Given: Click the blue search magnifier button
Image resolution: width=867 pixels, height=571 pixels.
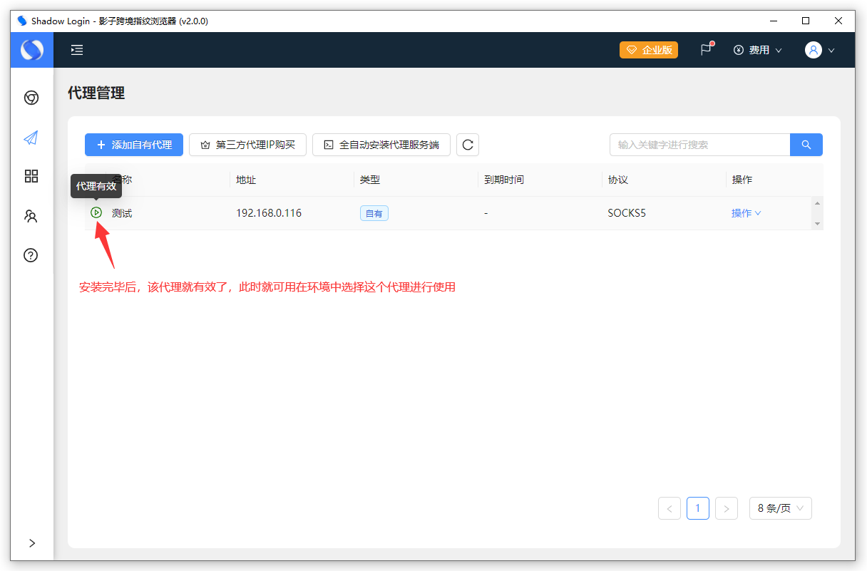Looking at the screenshot, I should (806, 145).
